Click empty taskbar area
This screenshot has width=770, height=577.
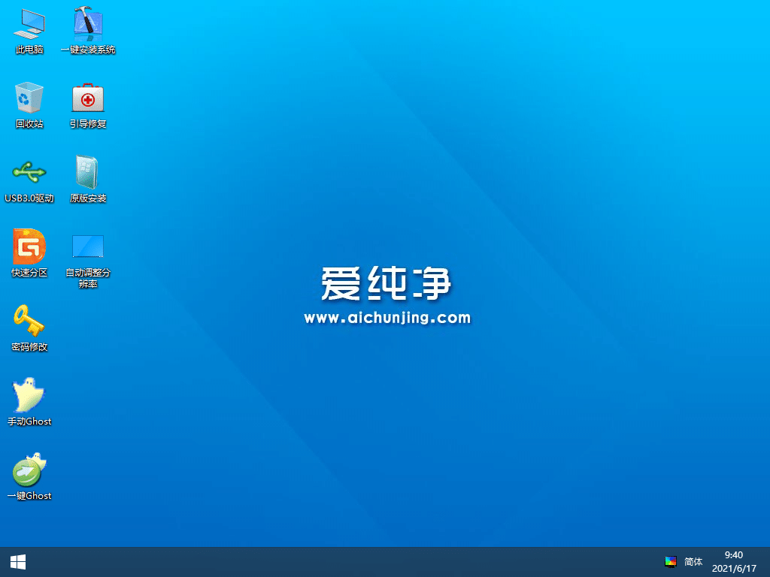(x=338, y=561)
